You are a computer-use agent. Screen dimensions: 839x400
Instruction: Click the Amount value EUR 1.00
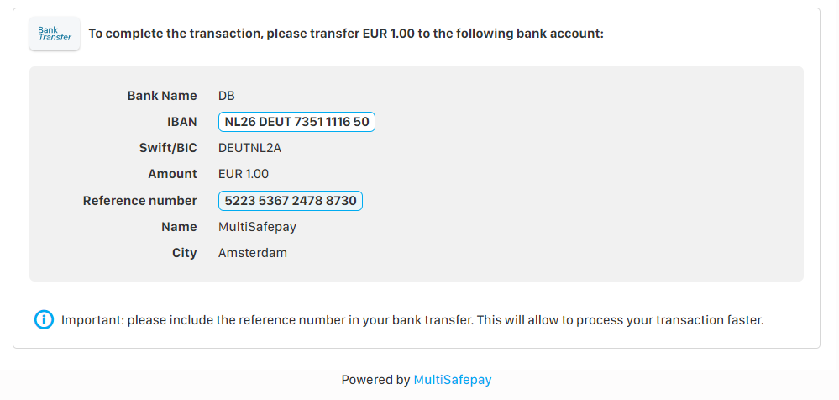[x=244, y=174]
